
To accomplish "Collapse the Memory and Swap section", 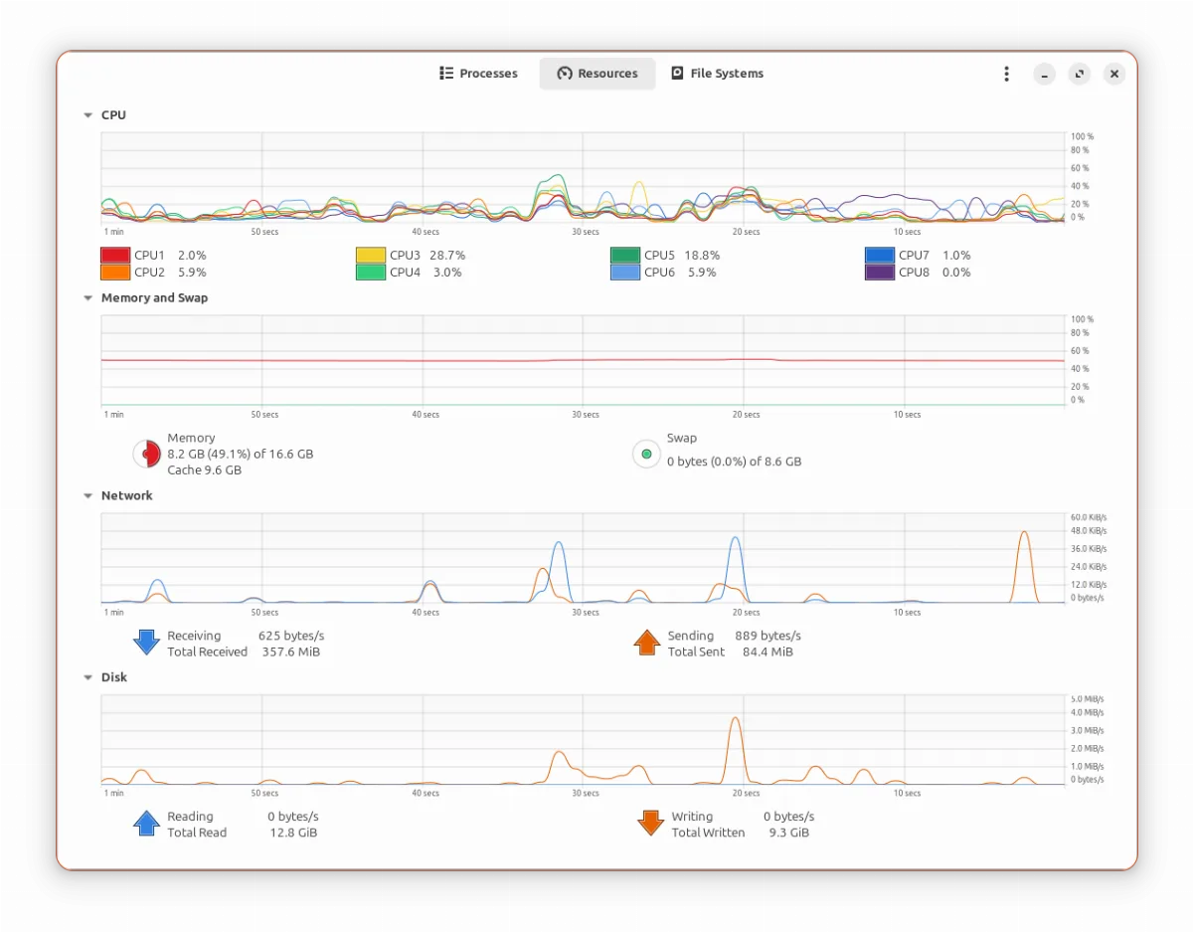I will 87,297.
